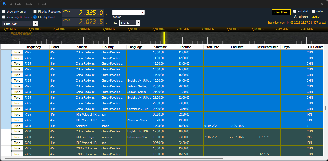Image resolution: width=328 pixels, height=161 pixels.
Task: Click the vertical scrollbar of station table
Action: point(326,108)
